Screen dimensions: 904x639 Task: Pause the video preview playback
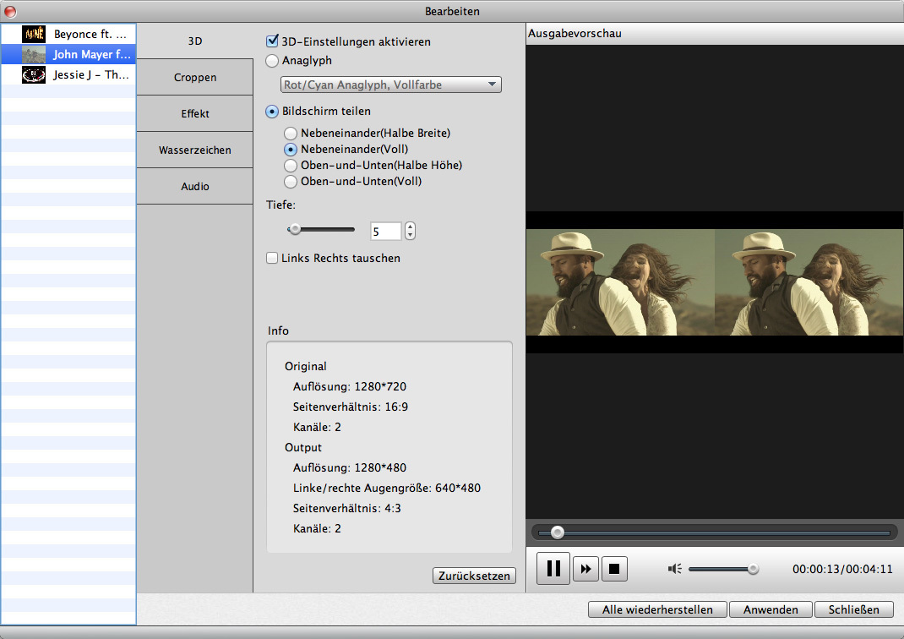(553, 569)
